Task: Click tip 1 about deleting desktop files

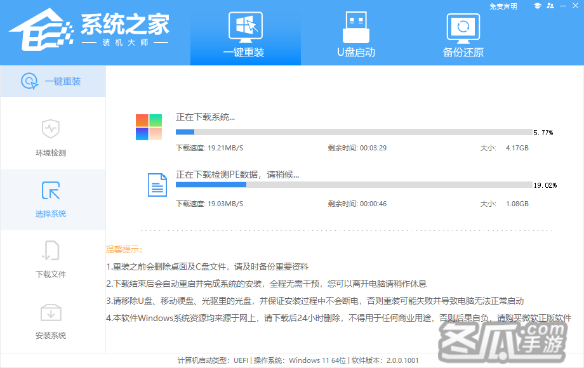Action: (x=207, y=266)
